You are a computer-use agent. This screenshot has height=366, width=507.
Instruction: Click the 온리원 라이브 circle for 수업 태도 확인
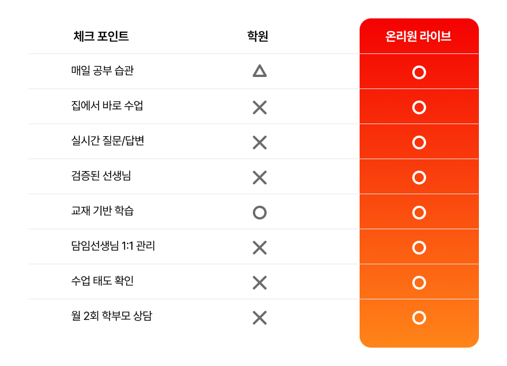pyautogui.click(x=419, y=283)
